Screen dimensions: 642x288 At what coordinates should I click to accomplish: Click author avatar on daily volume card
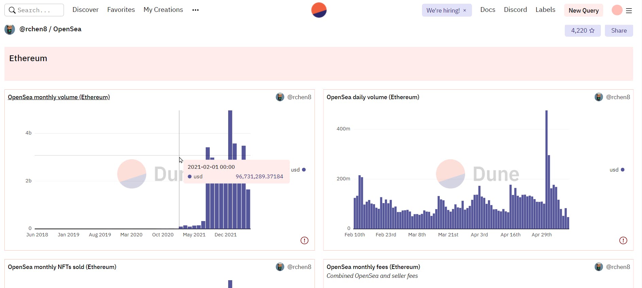tap(599, 97)
